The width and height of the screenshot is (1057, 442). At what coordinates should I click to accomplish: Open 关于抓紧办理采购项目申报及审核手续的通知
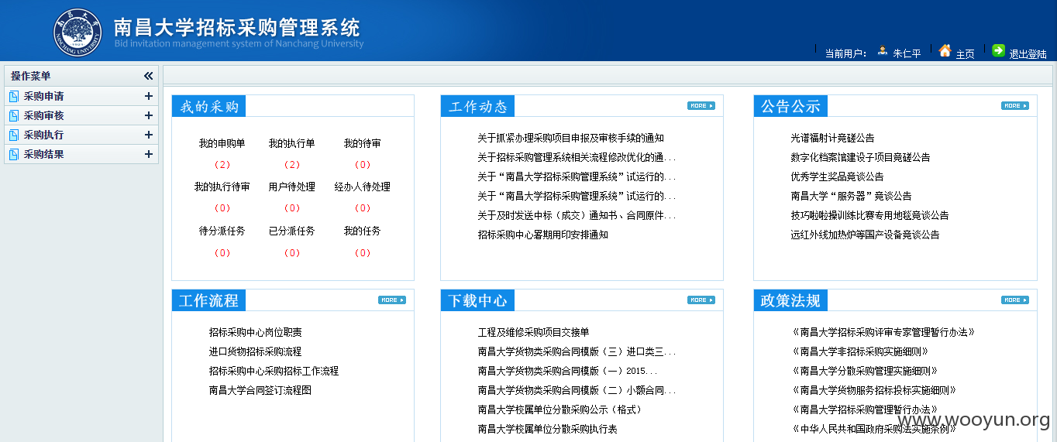tap(570, 138)
